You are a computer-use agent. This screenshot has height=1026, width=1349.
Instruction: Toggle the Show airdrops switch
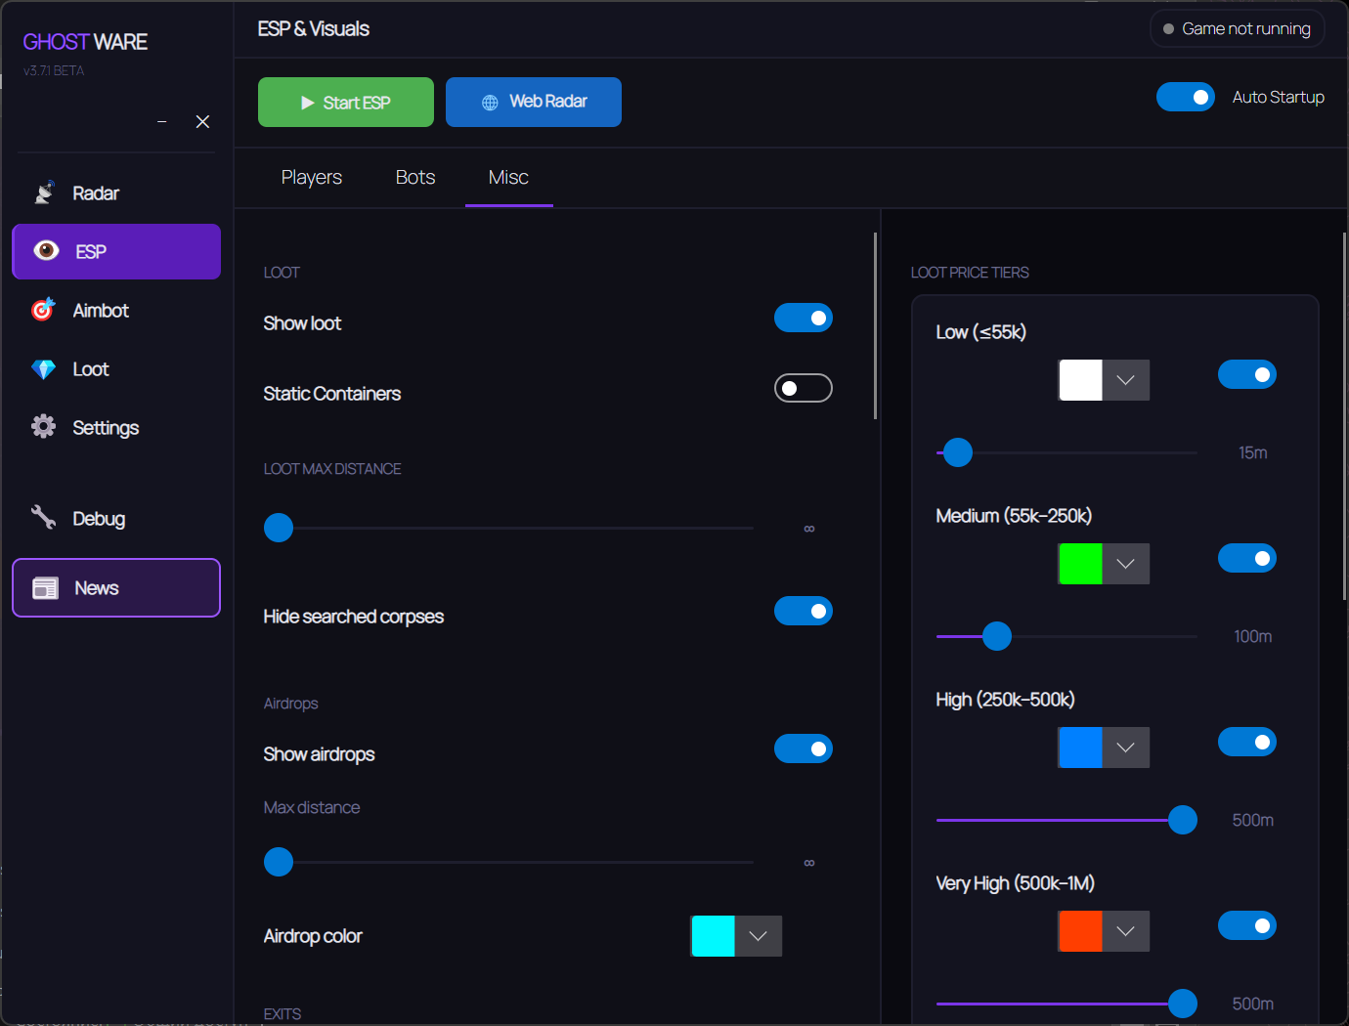[804, 748]
